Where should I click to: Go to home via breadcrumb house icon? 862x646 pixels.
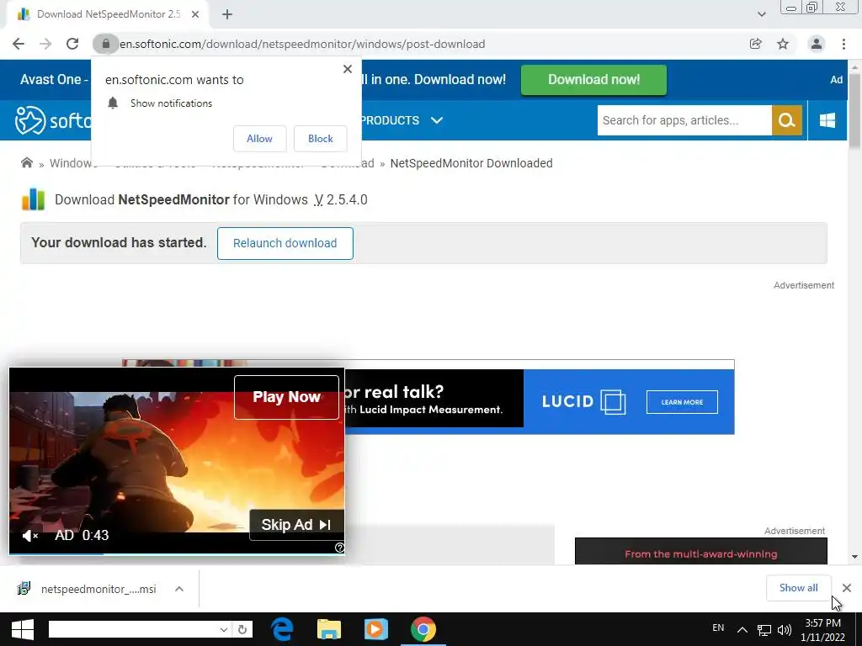click(26, 162)
